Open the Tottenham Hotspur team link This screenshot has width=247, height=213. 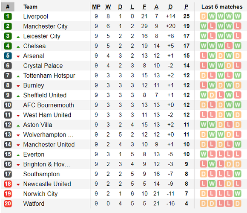pyautogui.click(x=49, y=76)
